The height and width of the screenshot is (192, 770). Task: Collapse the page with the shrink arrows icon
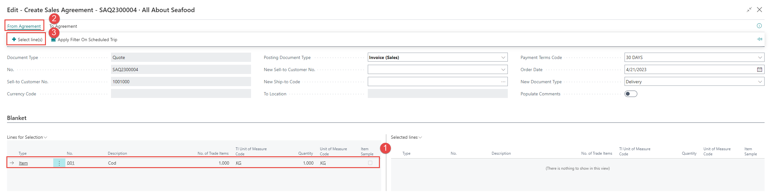tap(749, 10)
